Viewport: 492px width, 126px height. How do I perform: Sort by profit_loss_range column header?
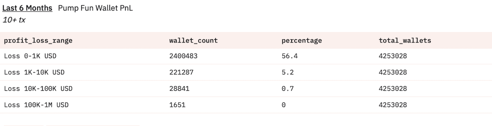pos(38,41)
